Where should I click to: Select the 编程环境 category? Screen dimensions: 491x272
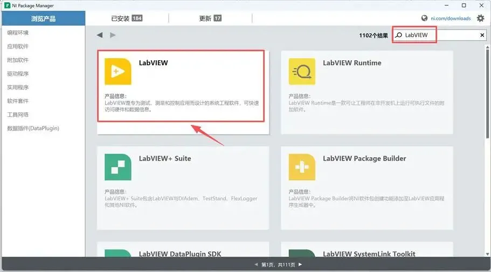click(18, 32)
